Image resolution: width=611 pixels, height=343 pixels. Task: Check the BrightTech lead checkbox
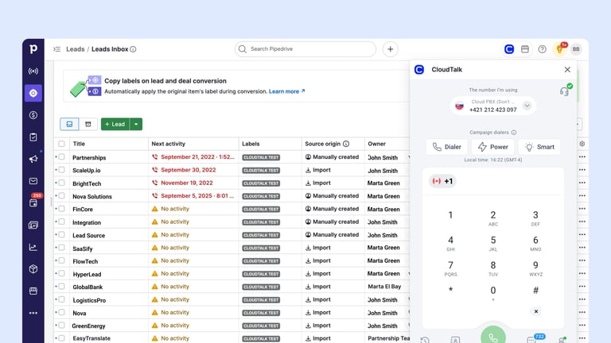61,183
